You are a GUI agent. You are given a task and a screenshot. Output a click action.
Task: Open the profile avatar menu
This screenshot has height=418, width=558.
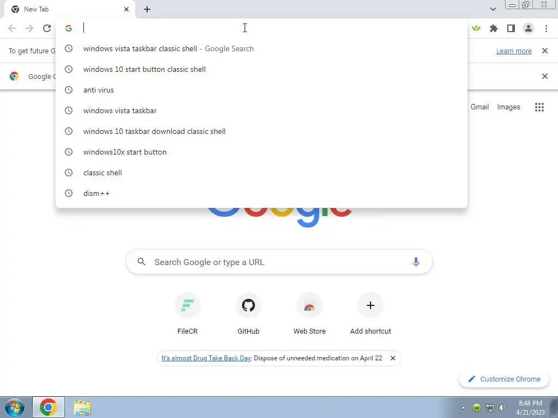tap(529, 28)
